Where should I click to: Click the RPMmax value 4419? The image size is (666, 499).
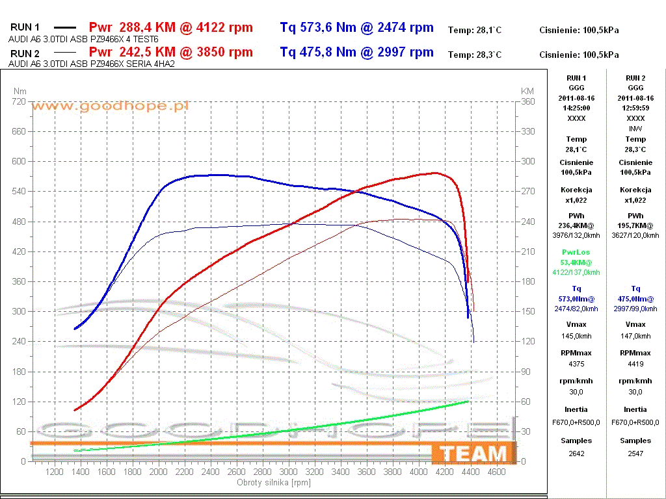(x=635, y=364)
